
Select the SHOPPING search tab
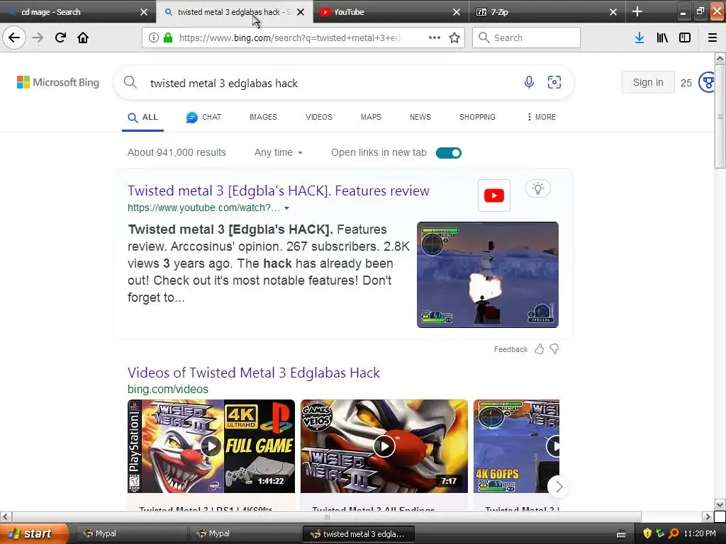(477, 117)
